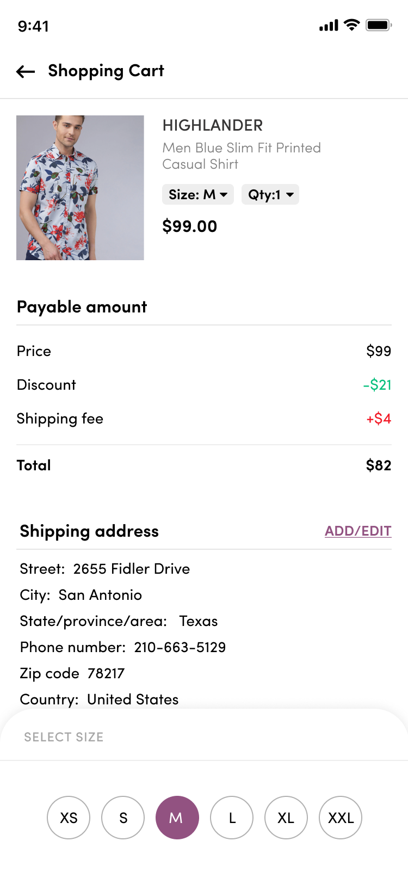Viewport: 408px width, 884px height.
Task: Tap the $82 total amount
Action: click(379, 465)
